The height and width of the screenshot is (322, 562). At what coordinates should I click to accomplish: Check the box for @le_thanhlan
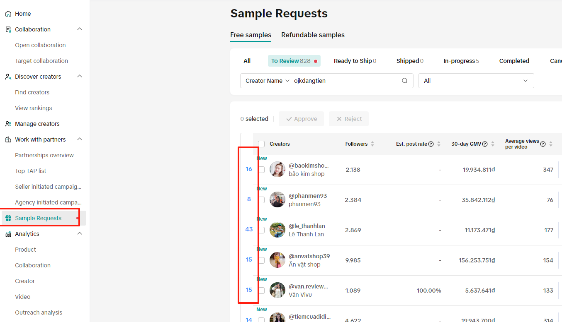(x=261, y=230)
